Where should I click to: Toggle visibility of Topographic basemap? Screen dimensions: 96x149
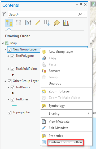point(10,113)
